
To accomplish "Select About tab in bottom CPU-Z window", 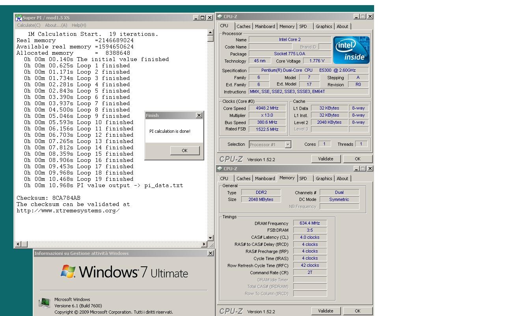I will (343, 178).
